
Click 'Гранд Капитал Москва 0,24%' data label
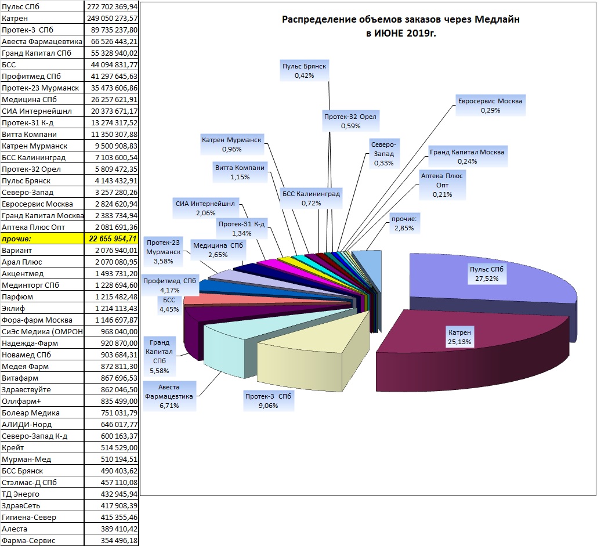pyautogui.click(x=467, y=157)
